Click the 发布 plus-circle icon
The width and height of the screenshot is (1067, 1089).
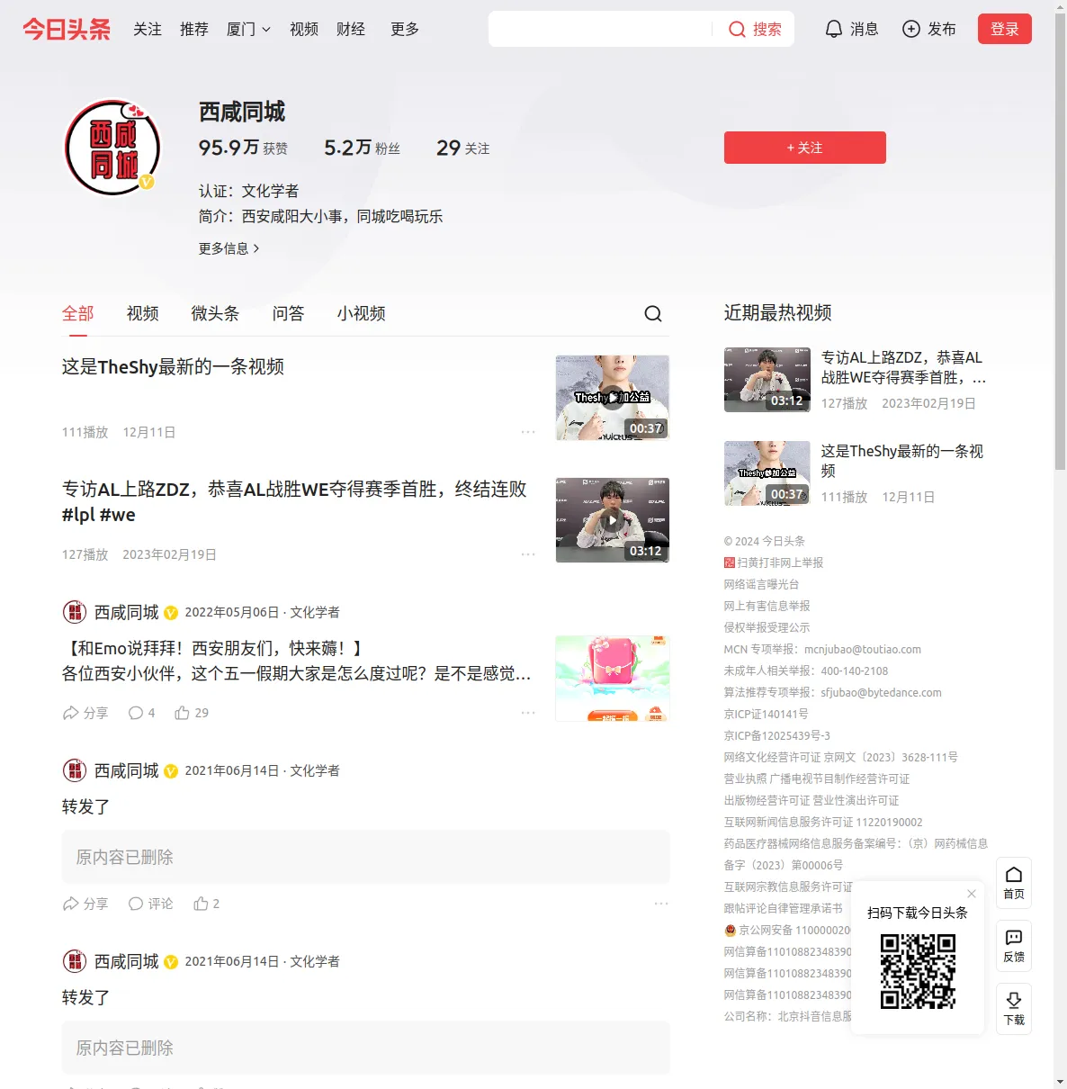pos(911,29)
